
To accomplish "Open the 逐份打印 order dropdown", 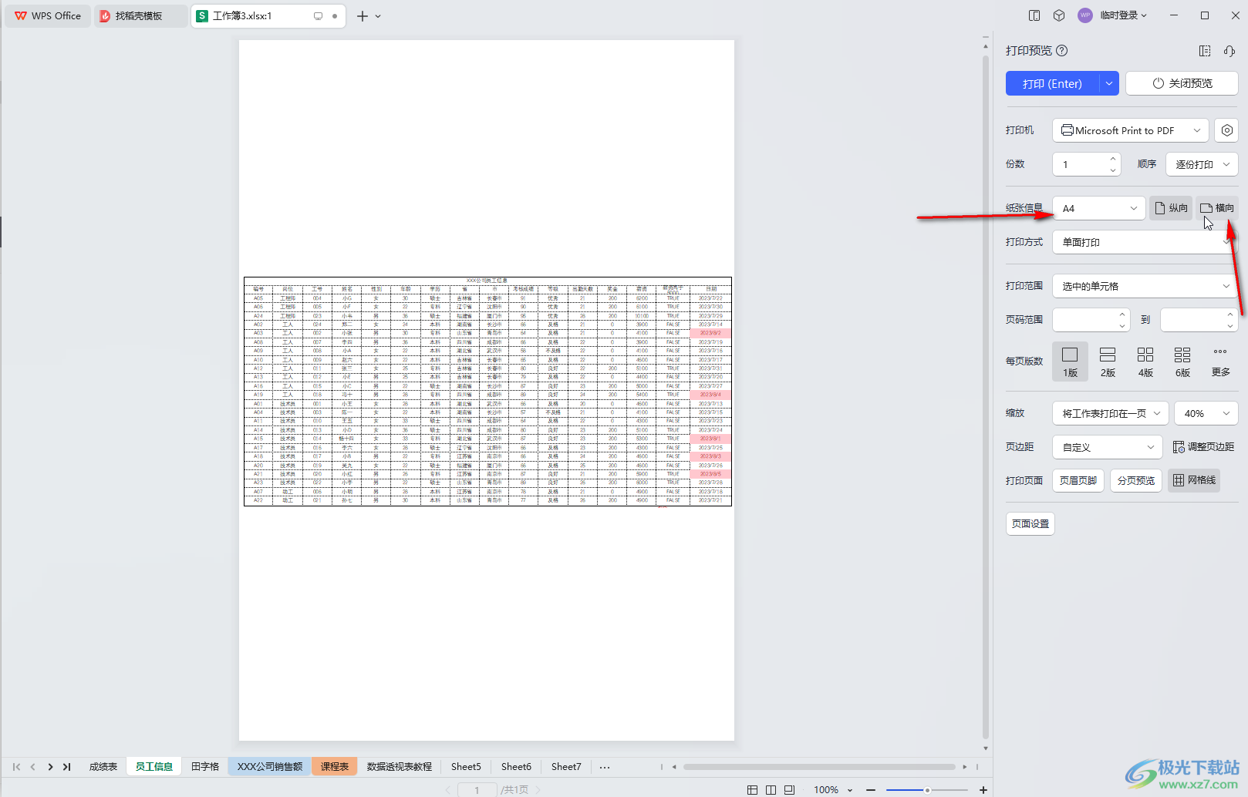I will 1202,164.
